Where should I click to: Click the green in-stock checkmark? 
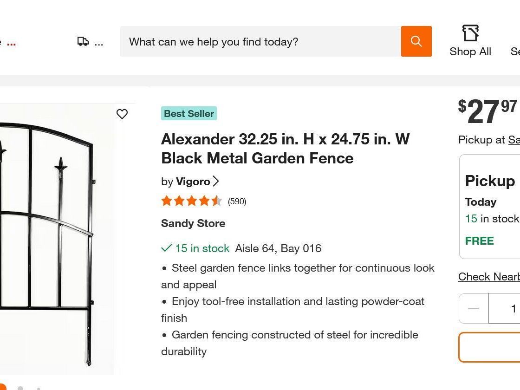pos(166,248)
